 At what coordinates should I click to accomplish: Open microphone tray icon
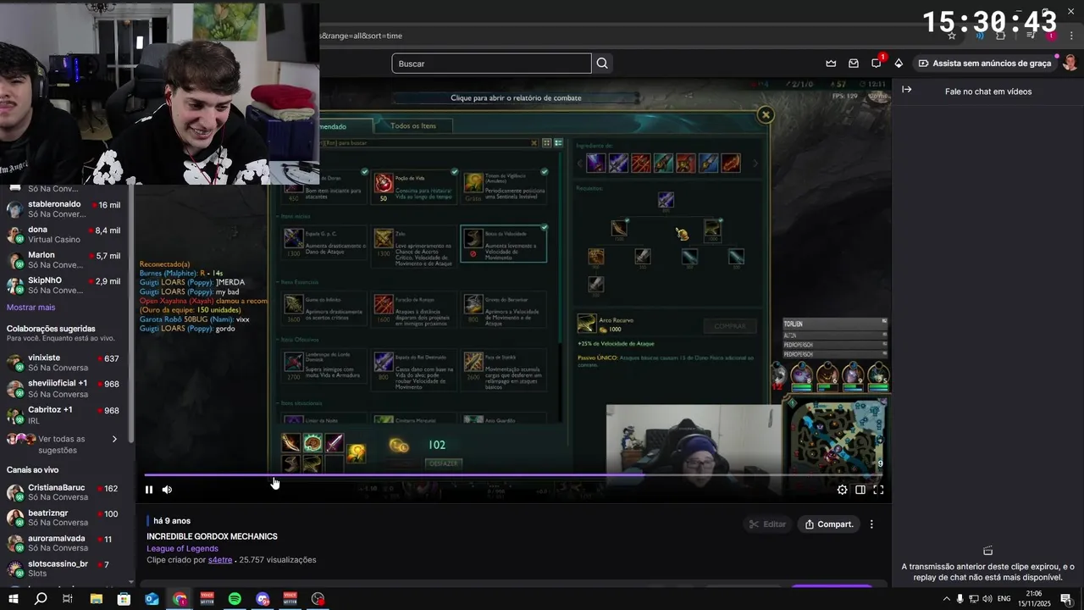[x=960, y=599]
